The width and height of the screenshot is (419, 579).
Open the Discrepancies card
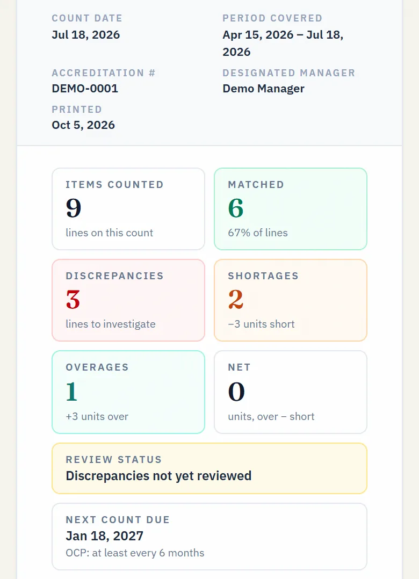click(x=128, y=300)
